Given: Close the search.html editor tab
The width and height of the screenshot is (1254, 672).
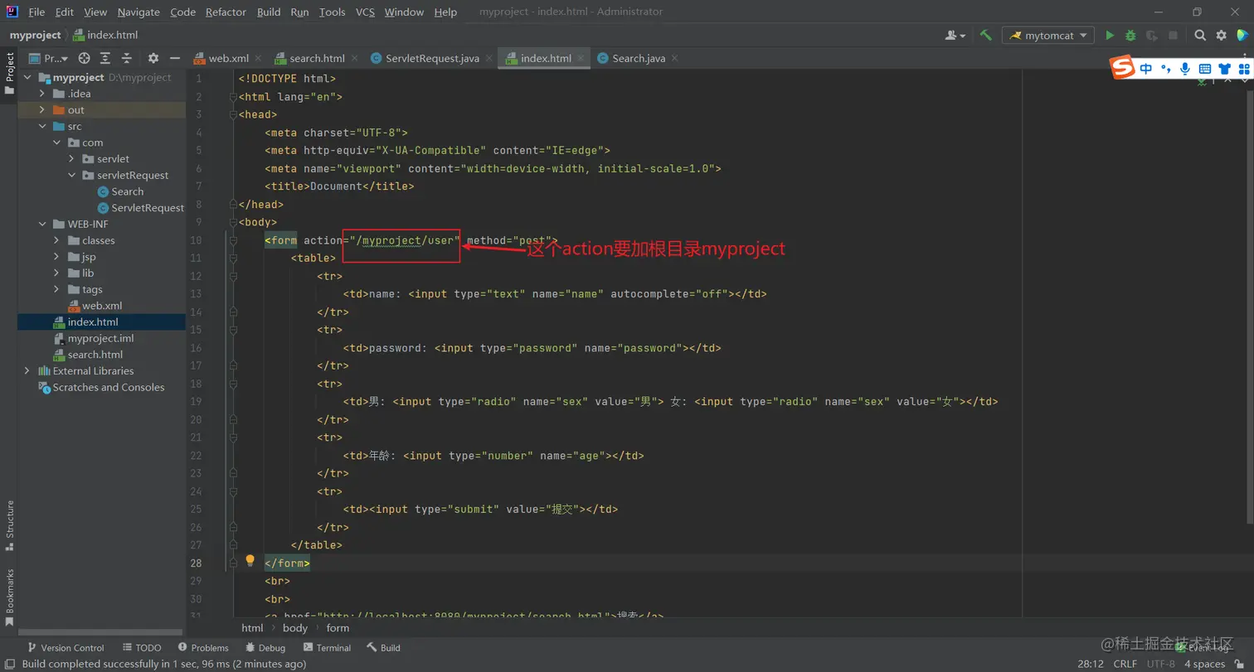Looking at the screenshot, I should [354, 58].
